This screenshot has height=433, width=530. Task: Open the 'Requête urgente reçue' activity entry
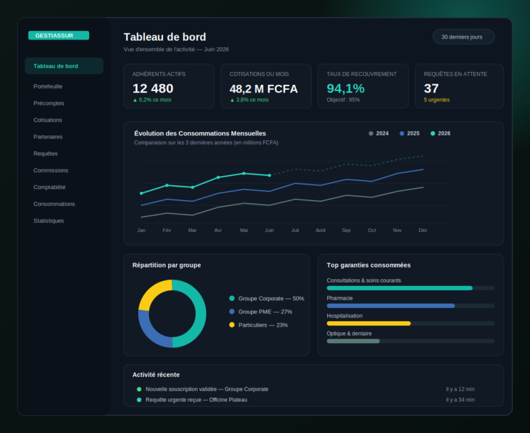tap(305, 400)
